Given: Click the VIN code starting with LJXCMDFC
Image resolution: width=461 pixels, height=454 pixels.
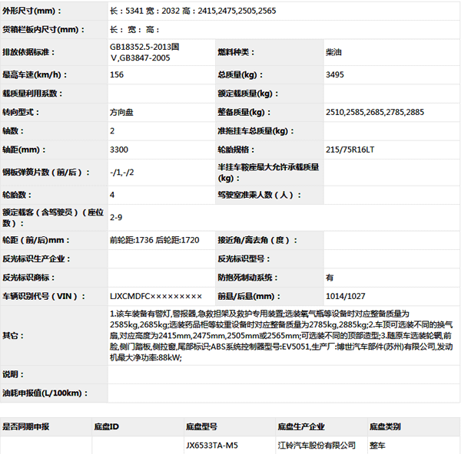Looking at the screenshot, I should point(156,296).
